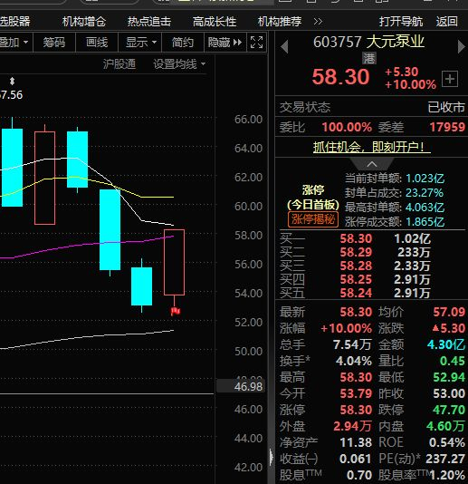468x484 pixels.
Task: Click the fullscreen expand chart icon
Action: (256, 43)
